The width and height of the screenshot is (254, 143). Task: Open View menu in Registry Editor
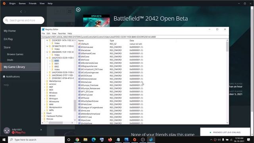point(54,33)
